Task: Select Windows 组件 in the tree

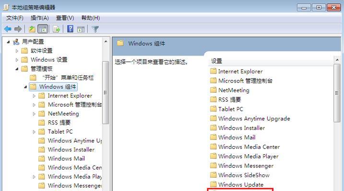Action: (x=58, y=86)
